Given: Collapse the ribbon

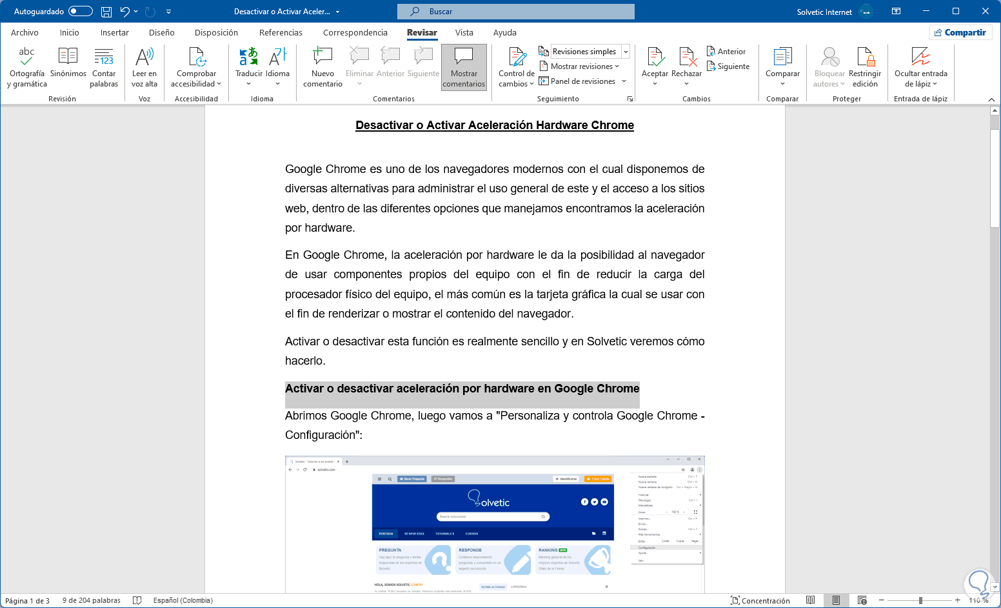Looking at the screenshot, I should coord(991,99).
